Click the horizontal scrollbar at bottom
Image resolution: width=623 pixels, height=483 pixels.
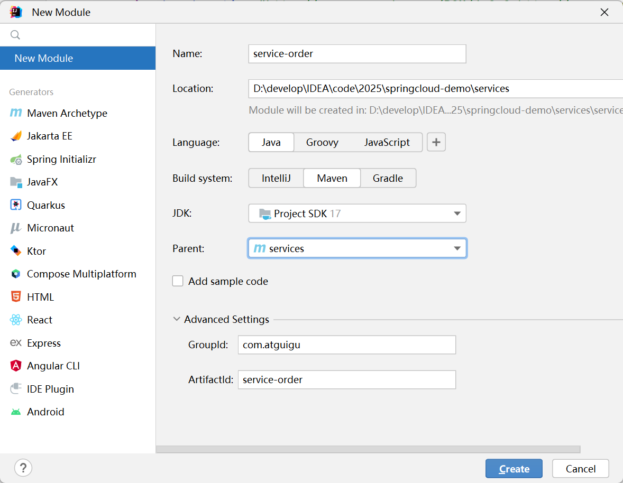pos(368,449)
